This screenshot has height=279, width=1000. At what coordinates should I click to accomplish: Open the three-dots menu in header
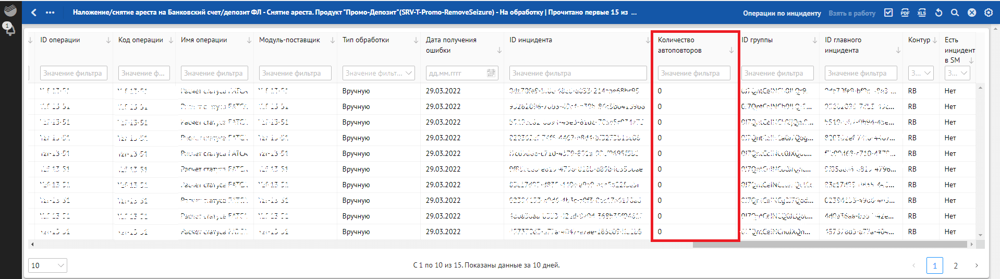click(x=50, y=13)
